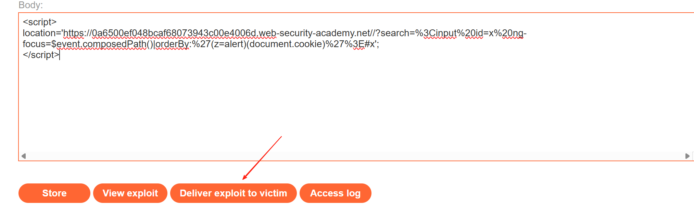Click the orderBy word in payload
Viewport: 694px width, 207px height.
click(x=172, y=44)
